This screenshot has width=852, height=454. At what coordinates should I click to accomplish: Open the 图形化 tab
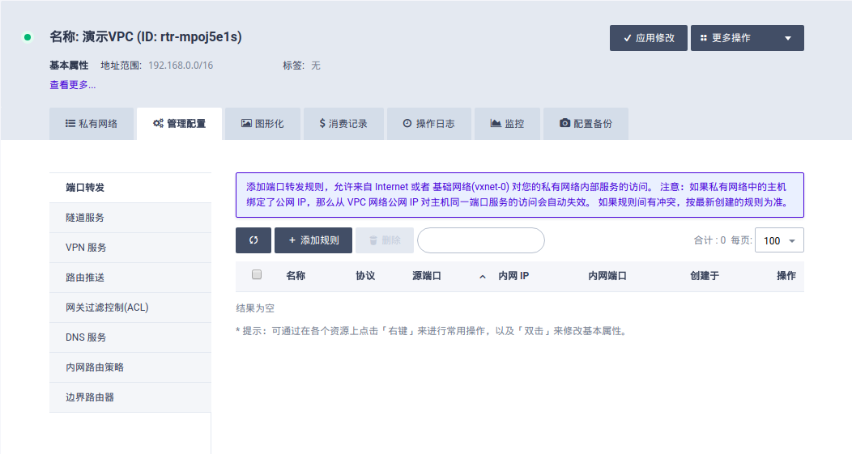point(262,124)
